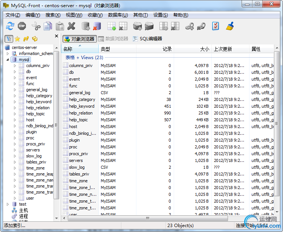
Task: Click the Delete field icon
Action: click(x=175, y=26)
